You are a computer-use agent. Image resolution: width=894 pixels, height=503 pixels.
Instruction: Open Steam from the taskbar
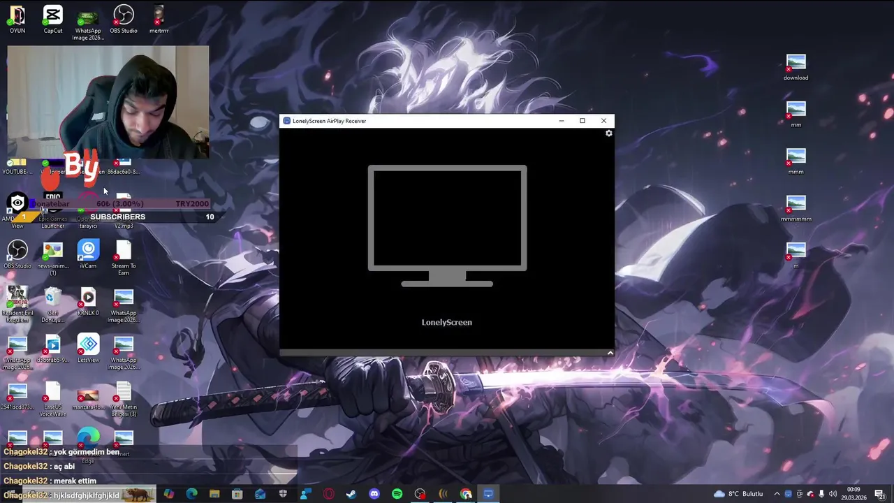click(x=351, y=494)
